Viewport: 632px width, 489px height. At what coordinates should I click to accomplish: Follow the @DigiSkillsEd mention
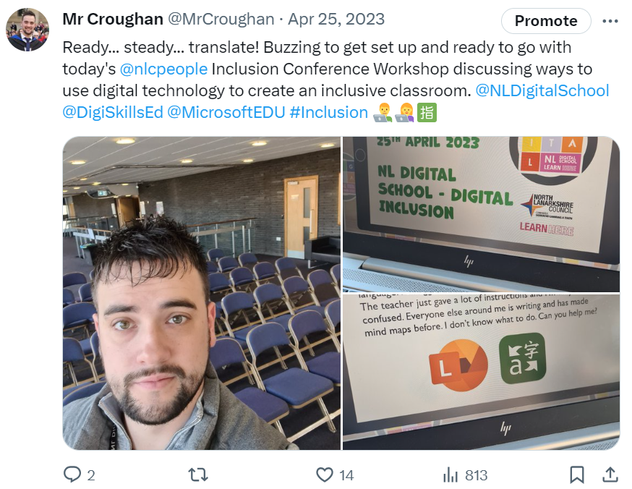pos(113,112)
